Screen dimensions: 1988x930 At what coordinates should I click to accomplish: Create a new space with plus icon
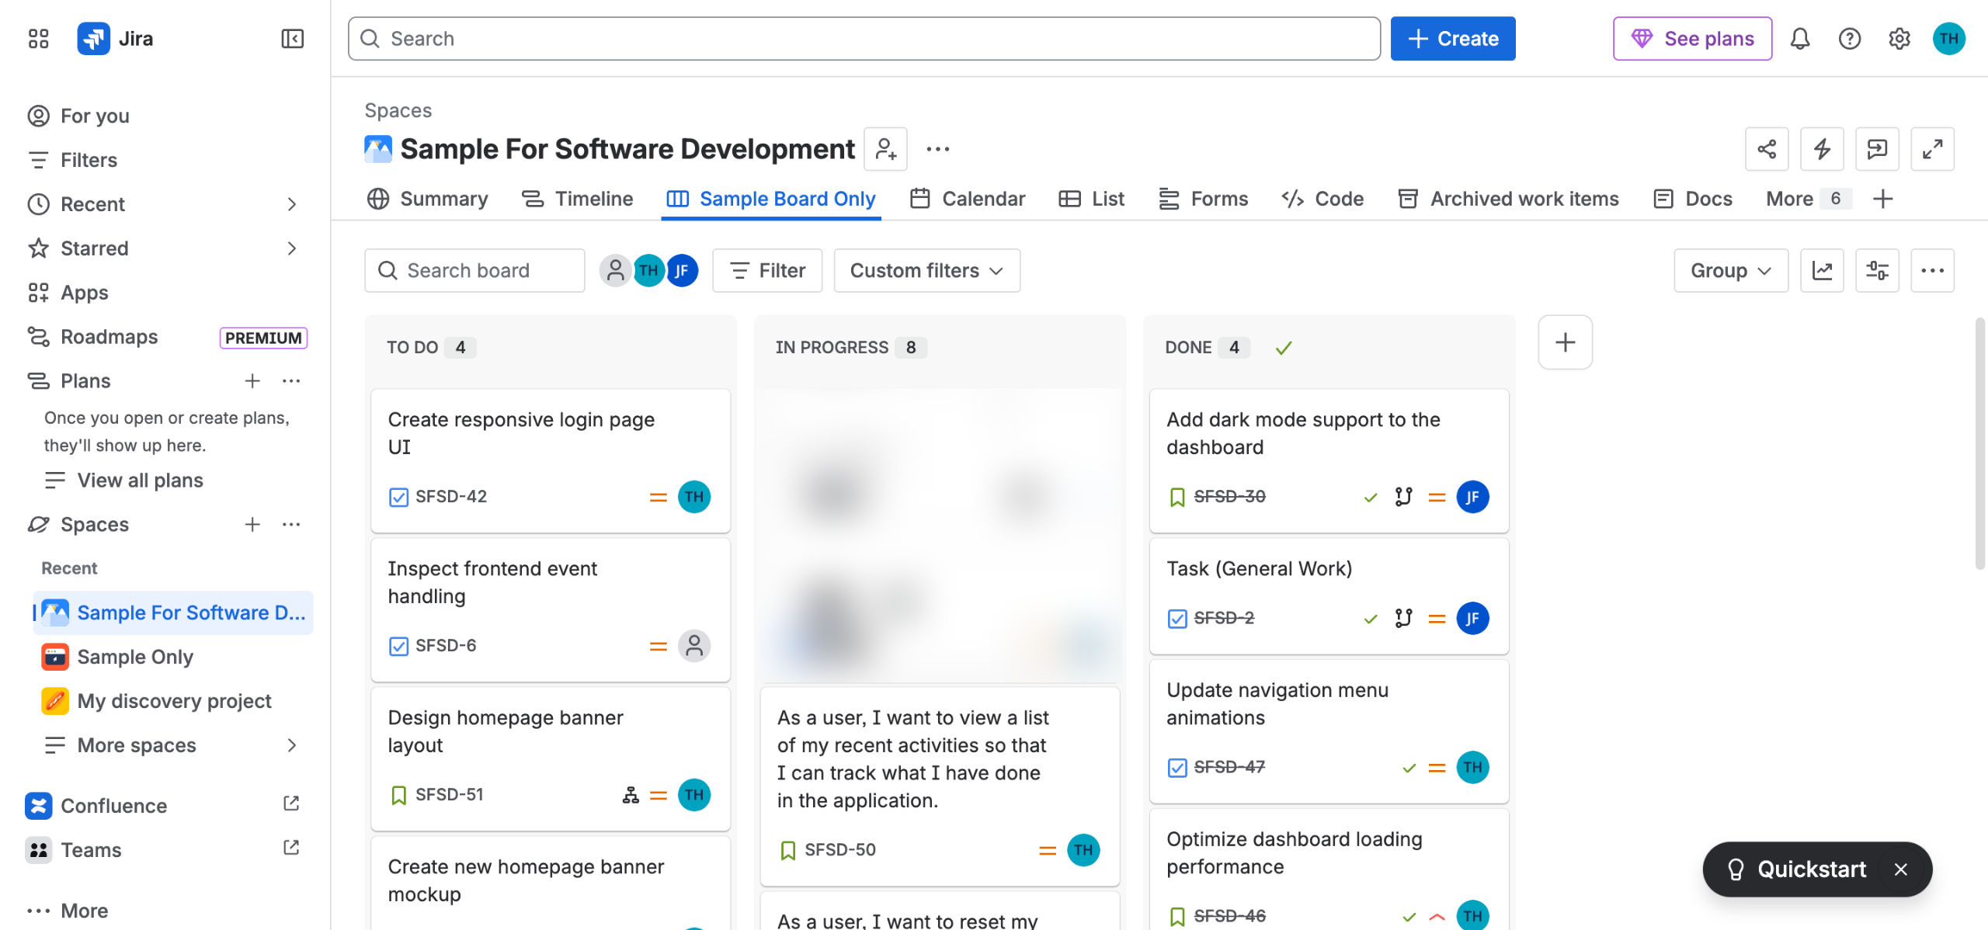pos(252,525)
